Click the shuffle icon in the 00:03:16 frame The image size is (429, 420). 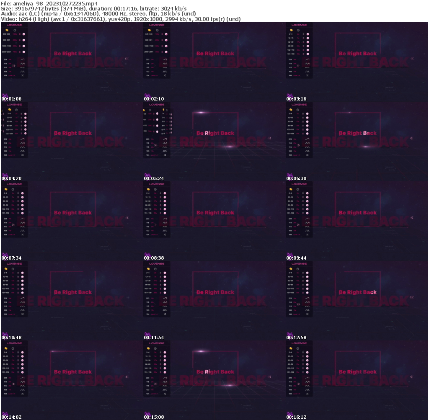point(307,75)
